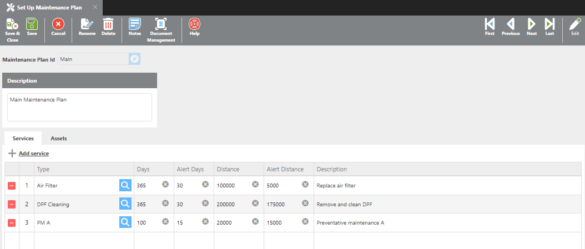Screen dimensions: 585x249
Task: Open Document Management tool
Action: click(161, 24)
